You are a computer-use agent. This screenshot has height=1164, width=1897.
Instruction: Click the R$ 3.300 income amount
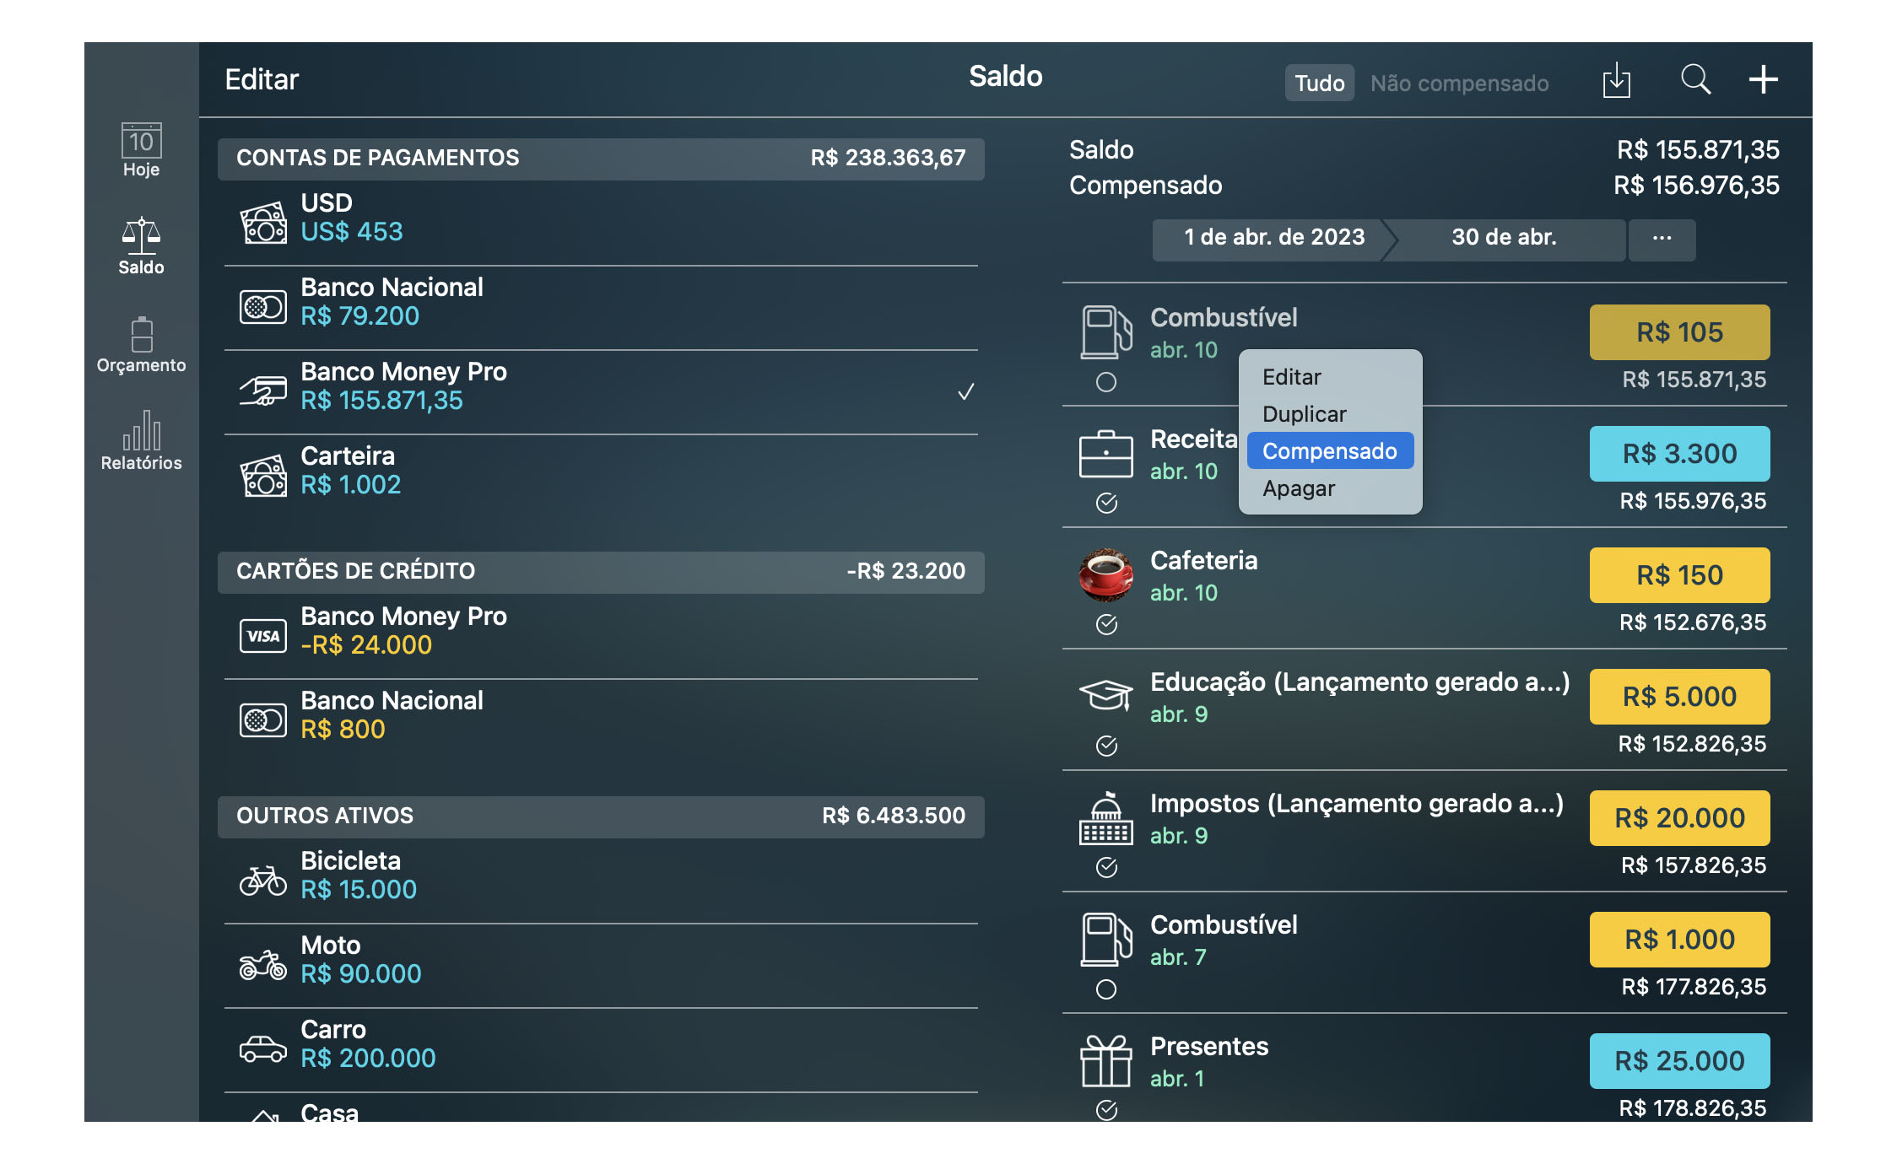1679,454
